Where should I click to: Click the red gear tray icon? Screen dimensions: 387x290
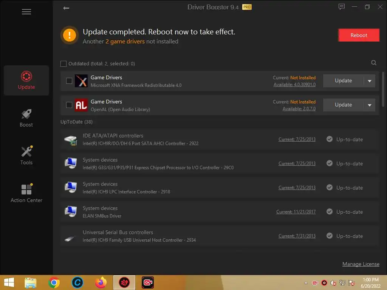point(324,283)
